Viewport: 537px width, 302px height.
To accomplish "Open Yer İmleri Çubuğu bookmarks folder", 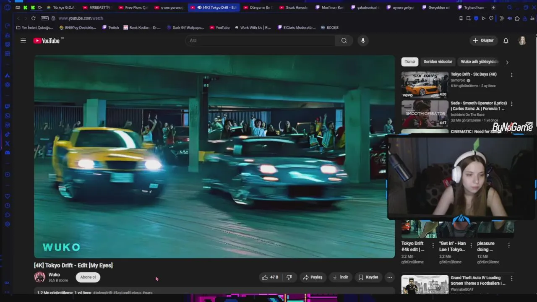I will [35, 28].
